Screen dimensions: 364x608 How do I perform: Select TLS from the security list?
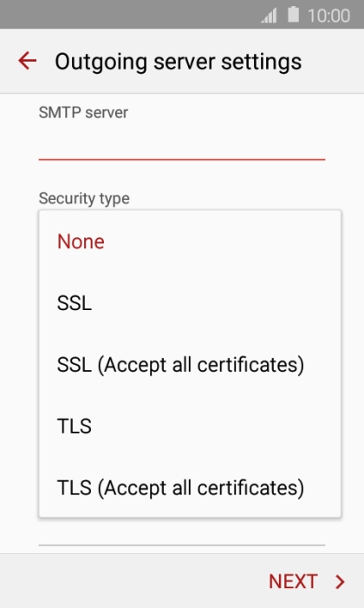[x=190, y=426]
